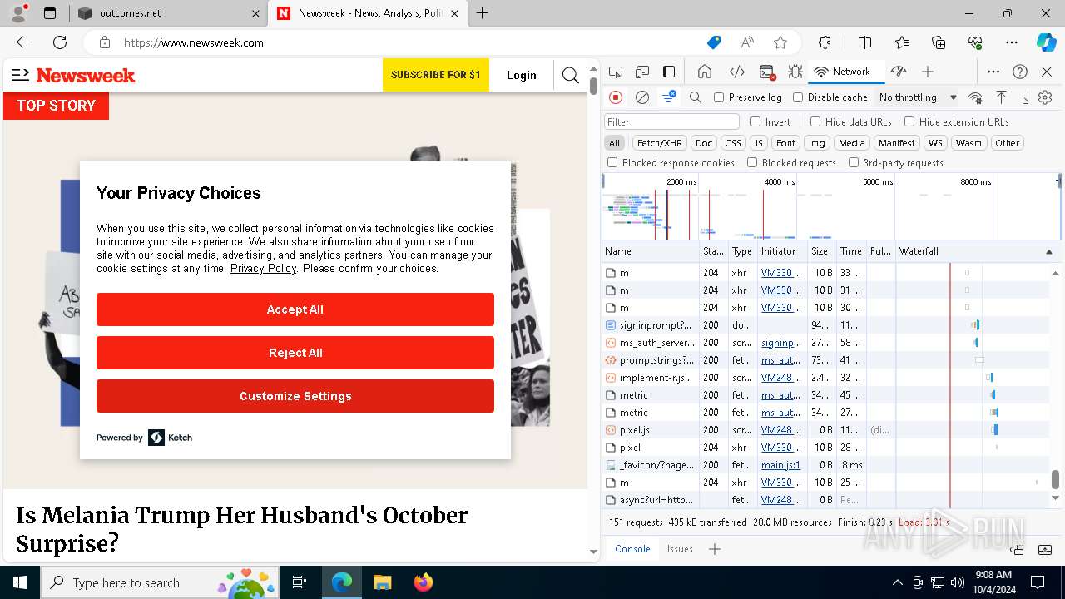Open the Sources debugger bug icon
1065x599 pixels.
pos(795,72)
